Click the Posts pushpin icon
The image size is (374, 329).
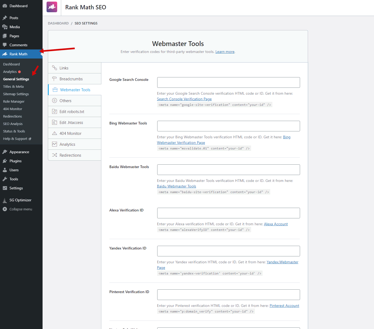[5, 18]
